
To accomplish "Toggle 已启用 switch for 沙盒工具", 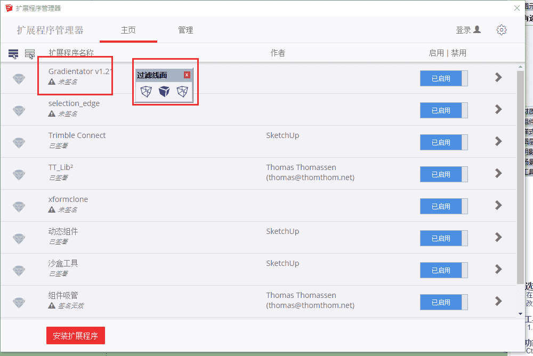I will click(444, 270).
